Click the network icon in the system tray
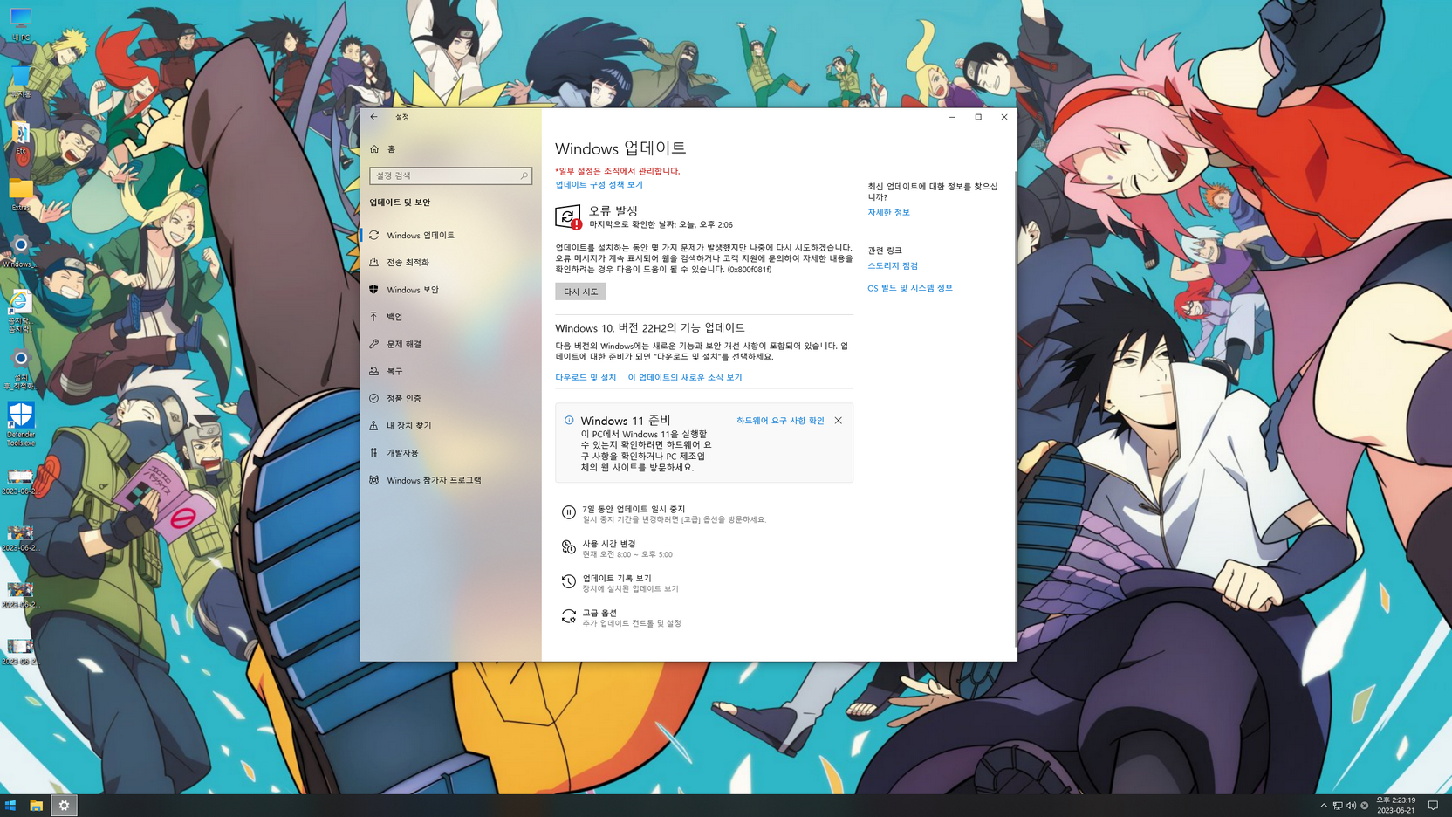 (1338, 806)
